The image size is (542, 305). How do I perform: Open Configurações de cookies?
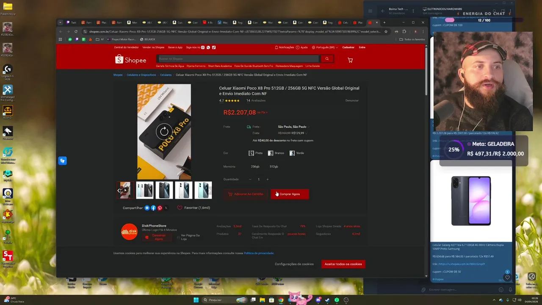294,264
